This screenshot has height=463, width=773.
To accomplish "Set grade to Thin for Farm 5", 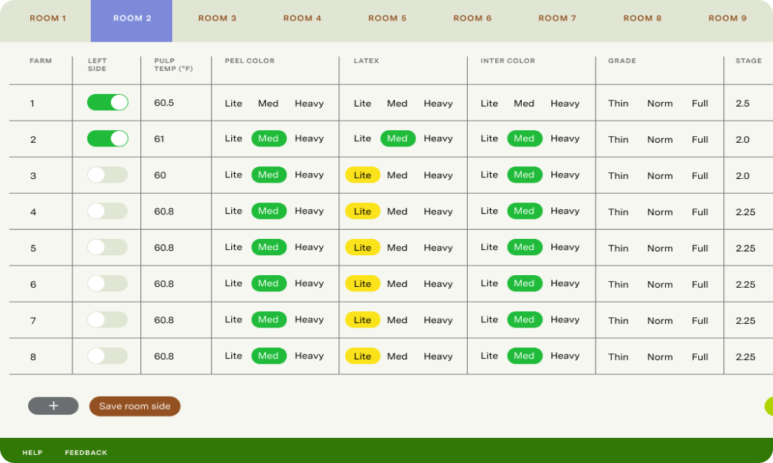I will tap(618, 248).
